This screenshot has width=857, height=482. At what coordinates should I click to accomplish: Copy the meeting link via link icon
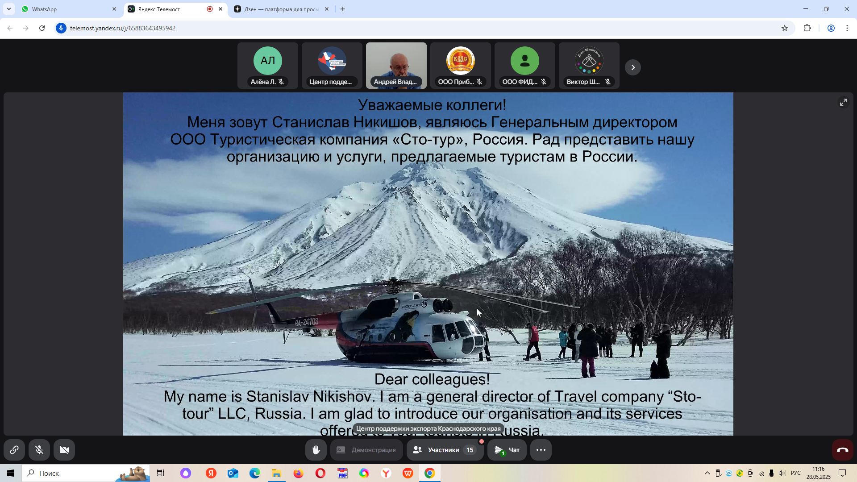[14, 450]
